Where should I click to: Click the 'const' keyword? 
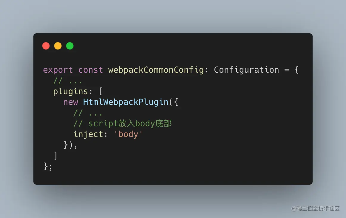coord(90,70)
